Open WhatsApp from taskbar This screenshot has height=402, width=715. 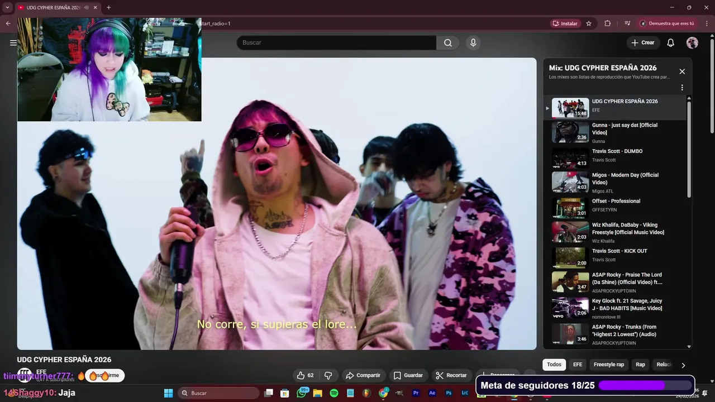click(x=302, y=393)
